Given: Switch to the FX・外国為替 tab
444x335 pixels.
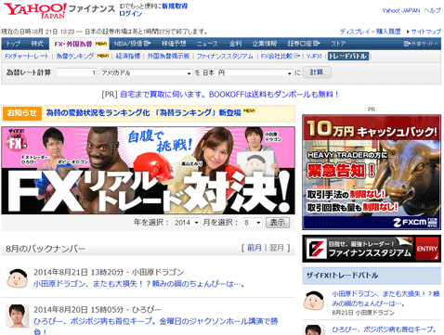Looking at the screenshot, I should pyautogui.click(x=79, y=44).
